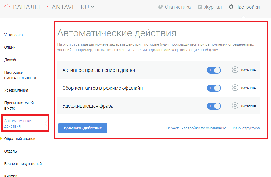Click the Статистика pie chart icon

(x=160, y=7)
